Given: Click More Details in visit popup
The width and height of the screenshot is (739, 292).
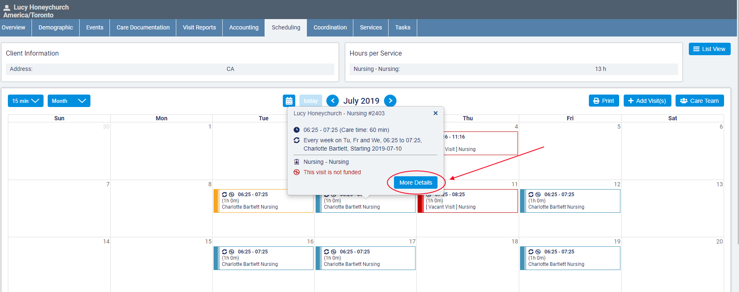Looking at the screenshot, I should click(x=416, y=182).
